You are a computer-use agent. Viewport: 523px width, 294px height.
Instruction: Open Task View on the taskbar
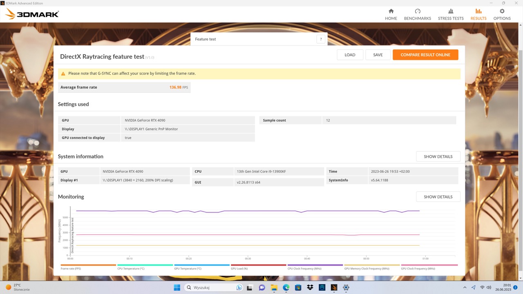point(250,287)
